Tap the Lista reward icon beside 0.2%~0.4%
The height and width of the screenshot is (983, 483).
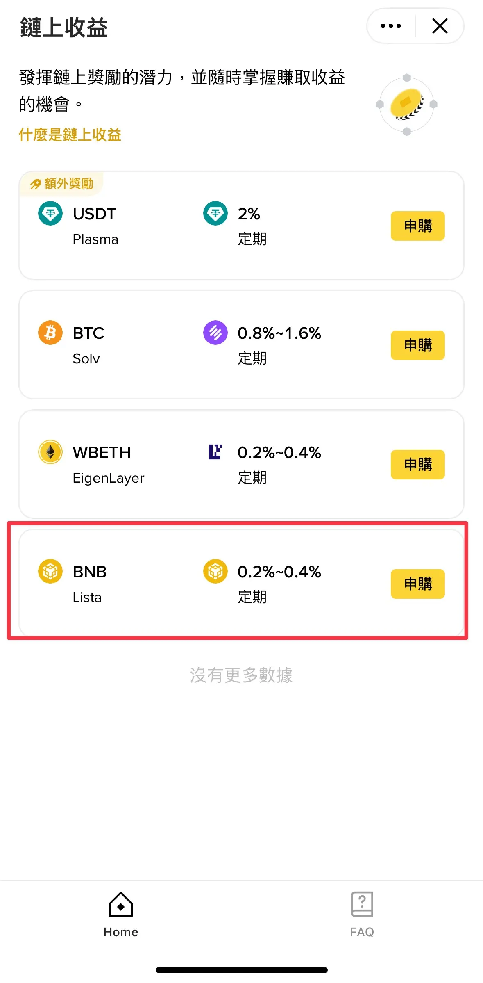pyautogui.click(x=215, y=571)
